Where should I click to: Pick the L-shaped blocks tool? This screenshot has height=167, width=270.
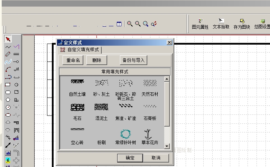tap(16, 100)
